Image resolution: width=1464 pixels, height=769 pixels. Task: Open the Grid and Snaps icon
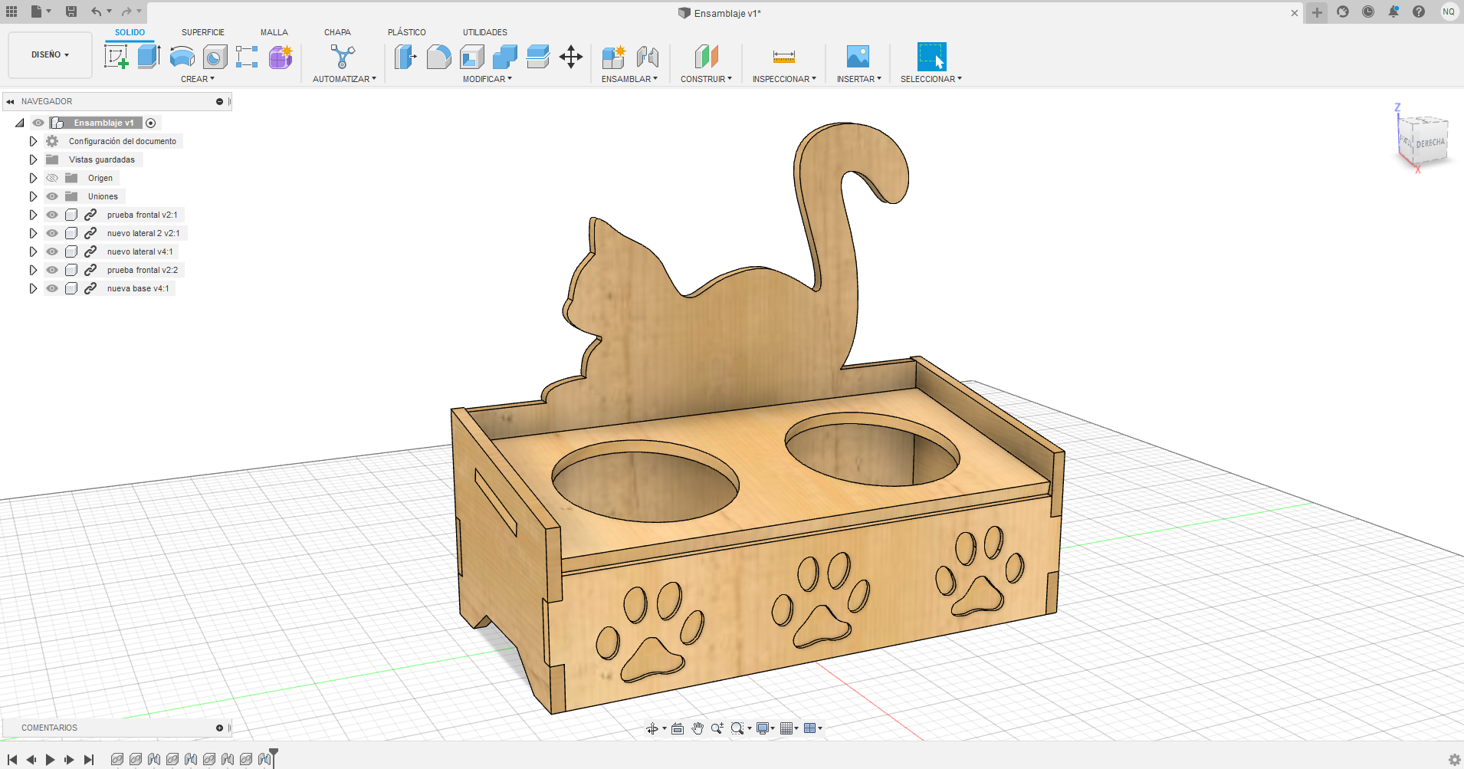click(786, 728)
